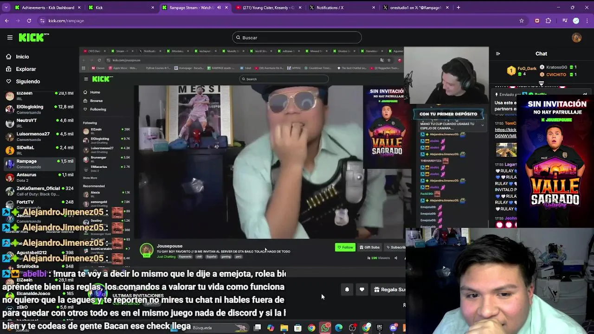The width and height of the screenshot is (594, 334).
Task: Click the green KICK logo
Action: (33, 38)
